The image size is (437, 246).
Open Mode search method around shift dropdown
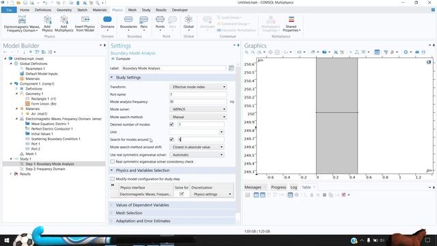[x=197, y=147]
